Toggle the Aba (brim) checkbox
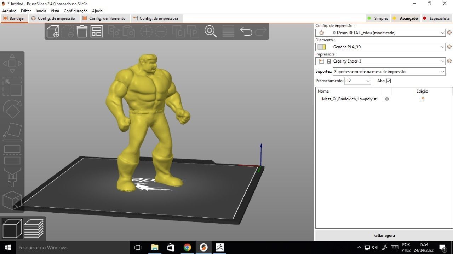 tap(389, 81)
